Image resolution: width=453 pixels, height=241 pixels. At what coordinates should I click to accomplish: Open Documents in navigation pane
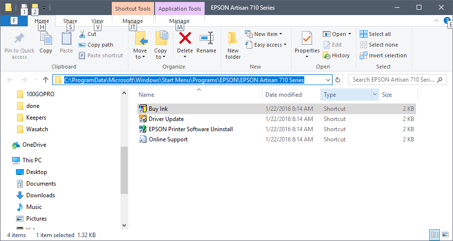point(36,184)
